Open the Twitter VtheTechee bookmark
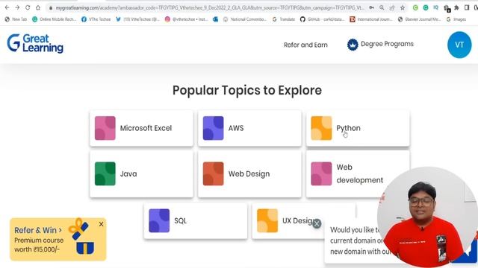 pyautogui.click(x=137, y=19)
